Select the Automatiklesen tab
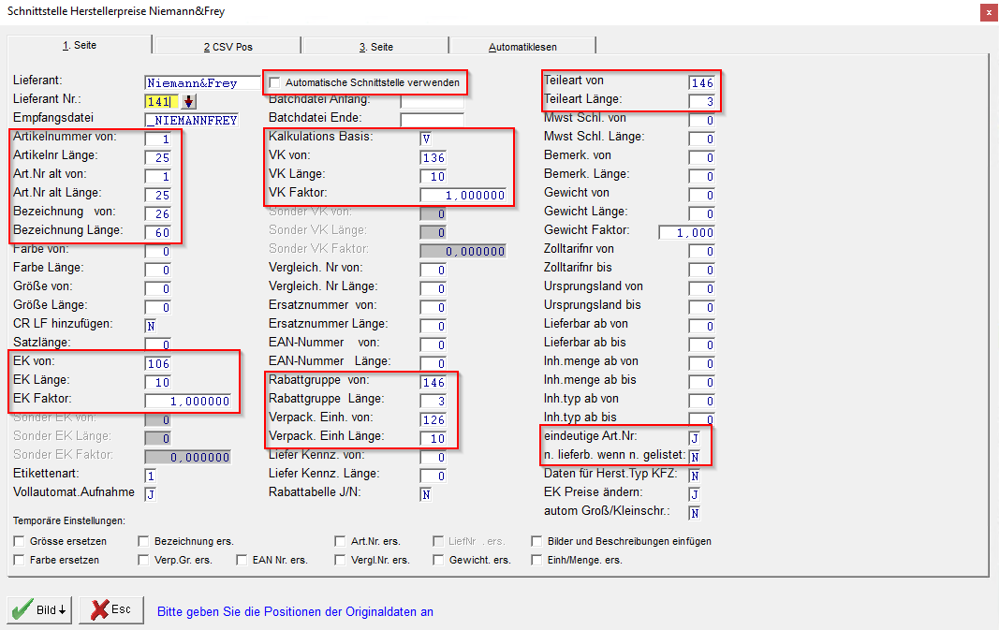This screenshot has width=999, height=630. coord(522,47)
